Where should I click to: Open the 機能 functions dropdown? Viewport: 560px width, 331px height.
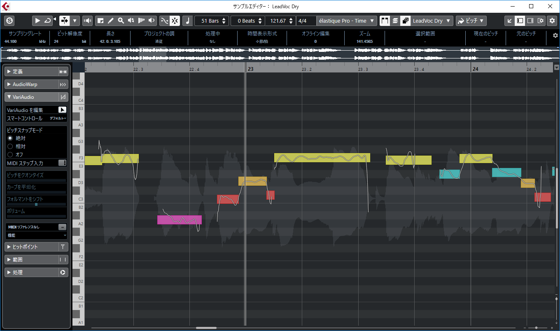(x=36, y=235)
